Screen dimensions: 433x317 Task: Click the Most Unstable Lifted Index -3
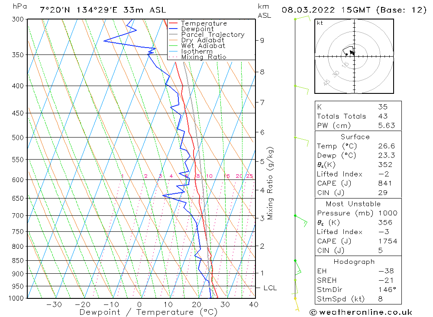384,232
